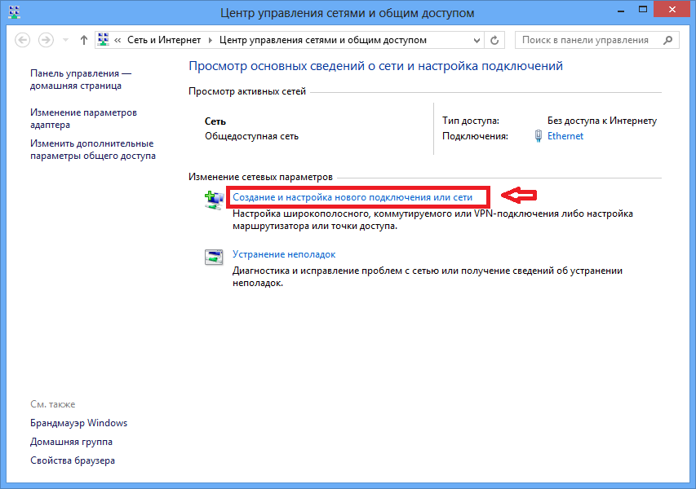Open 'Брандмауэр Windows' under См. также

click(x=79, y=423)
